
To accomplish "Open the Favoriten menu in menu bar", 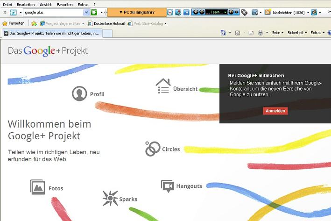I will pyautogui.click(x=64, y=4).
